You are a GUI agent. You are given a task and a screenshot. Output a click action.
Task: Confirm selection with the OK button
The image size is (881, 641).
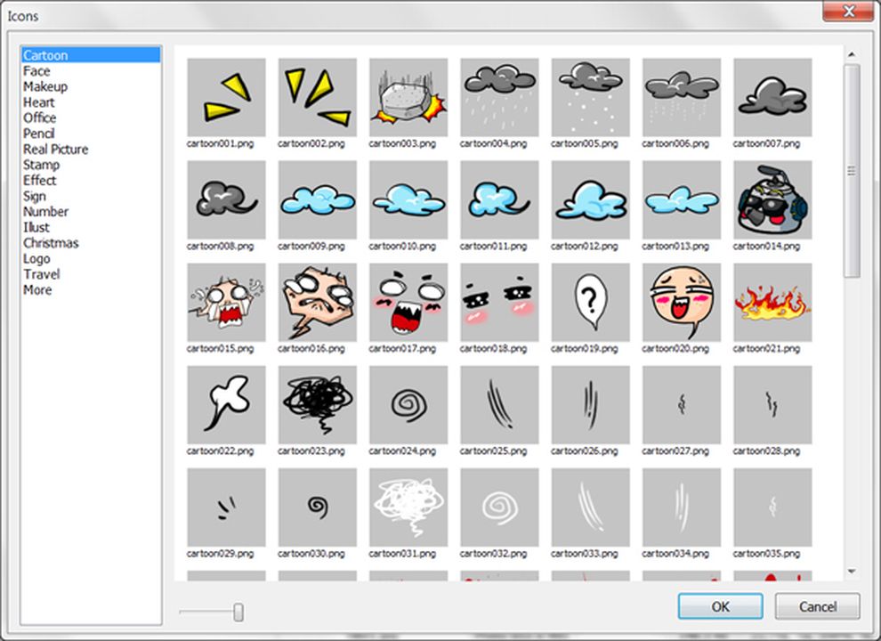tap(719, 606)
